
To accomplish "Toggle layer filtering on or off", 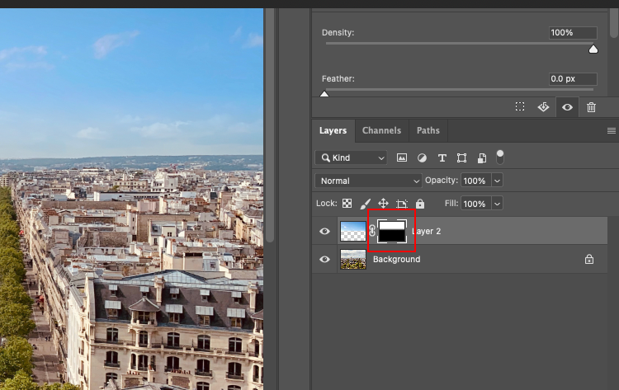I will tap(499, 155).
